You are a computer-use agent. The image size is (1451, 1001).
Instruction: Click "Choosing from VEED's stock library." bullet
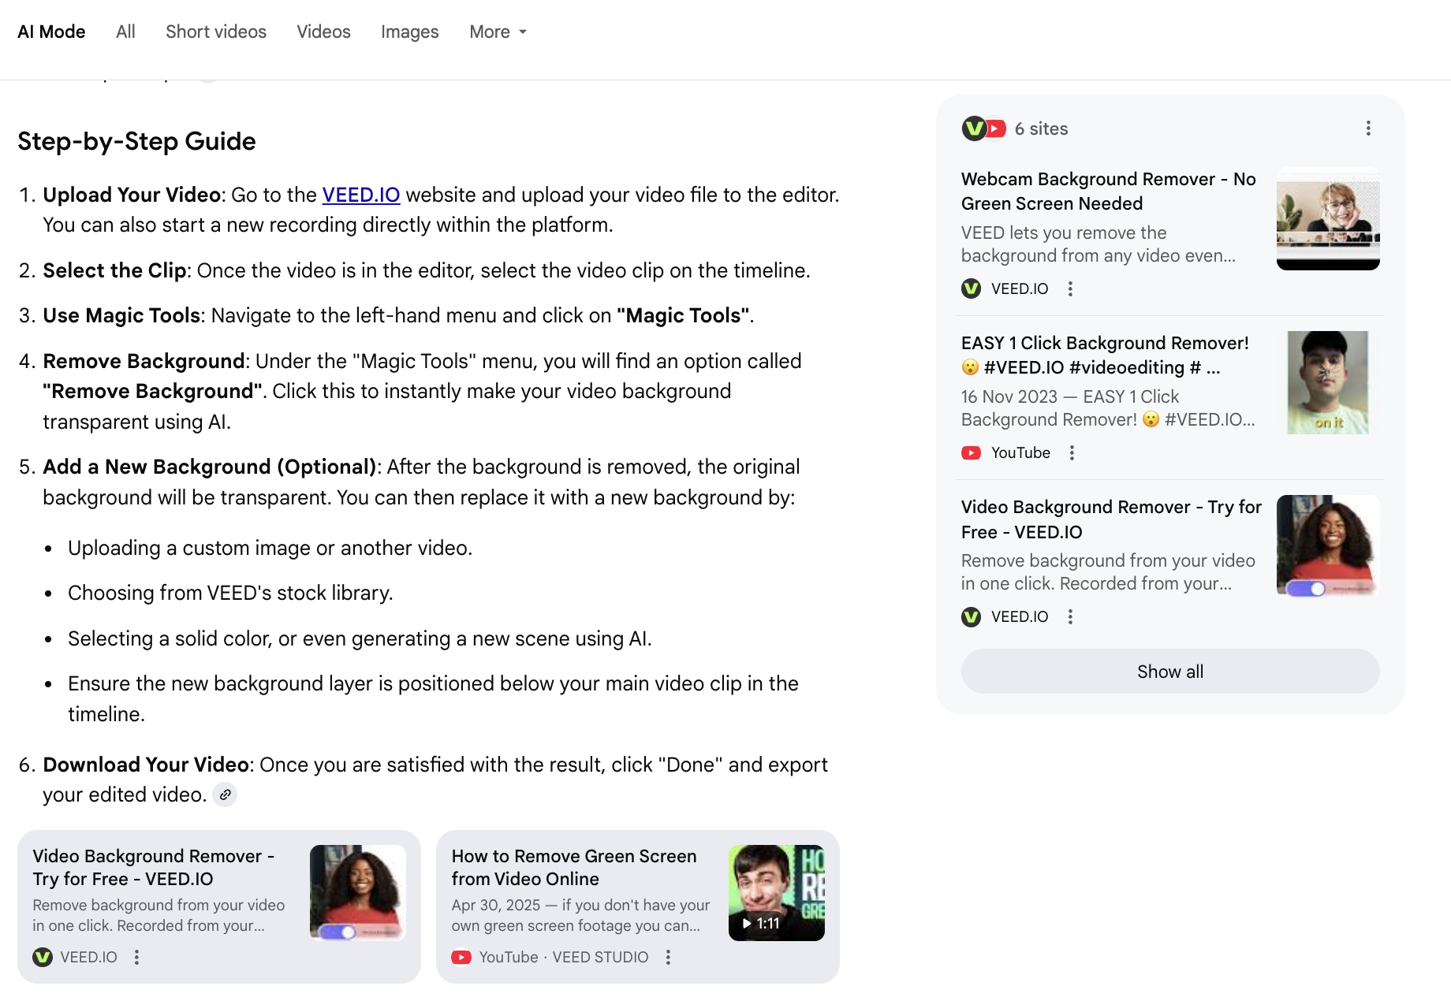[230, 593]
